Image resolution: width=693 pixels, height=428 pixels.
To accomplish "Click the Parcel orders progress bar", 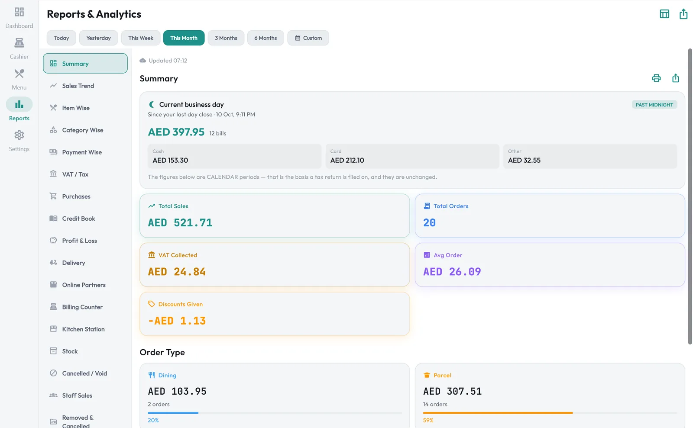I will pyautogui.click(x=550, y=413).
